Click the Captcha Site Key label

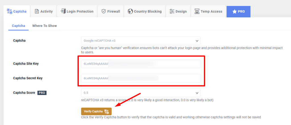(26, 64)
